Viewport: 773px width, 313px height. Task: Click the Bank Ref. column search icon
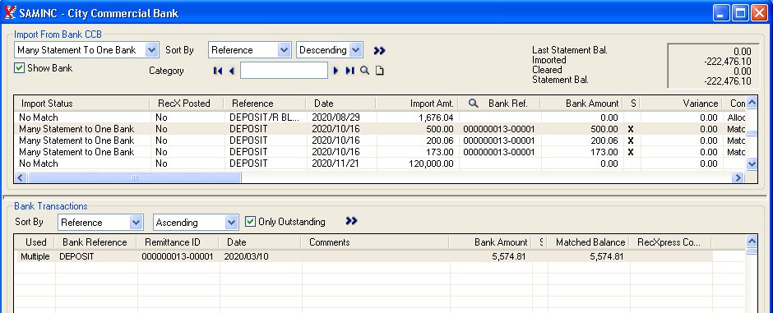click(474, 104)
